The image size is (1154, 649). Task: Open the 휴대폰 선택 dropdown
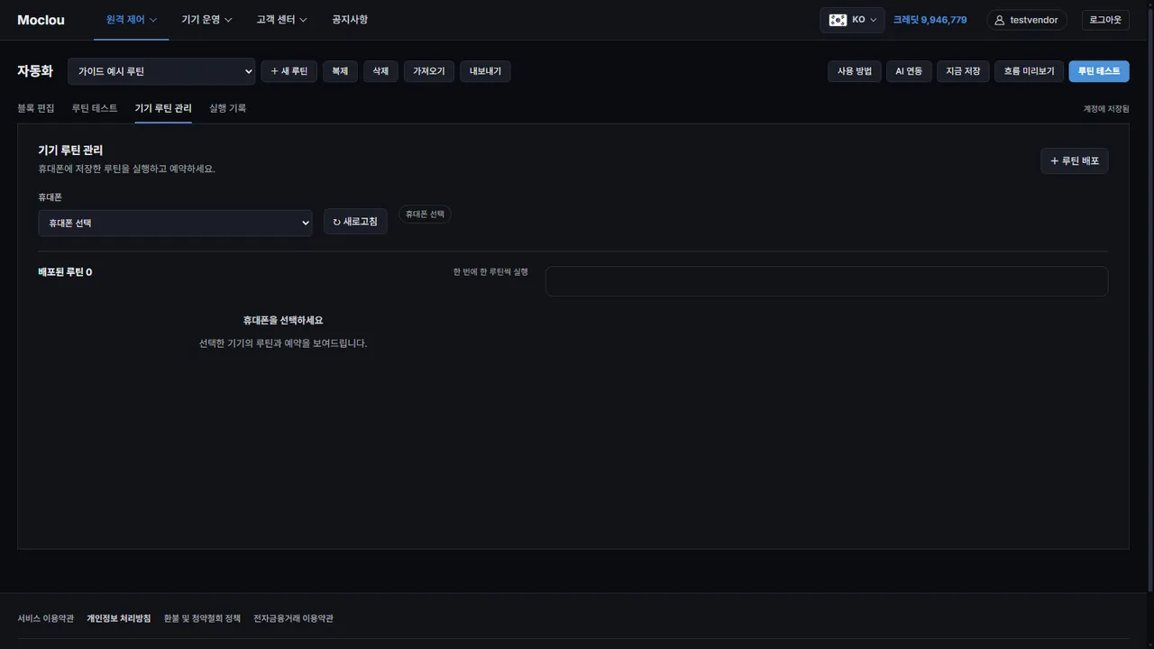pyautogui.click(x=175, y=223)
